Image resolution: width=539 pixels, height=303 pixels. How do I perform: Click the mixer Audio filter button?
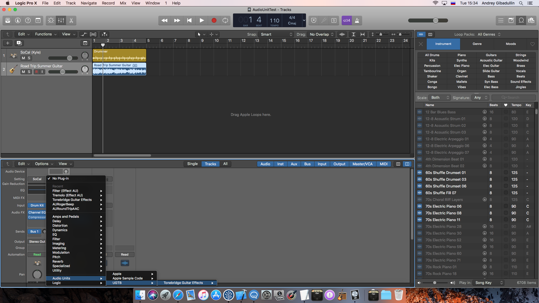tap(265, 164)
